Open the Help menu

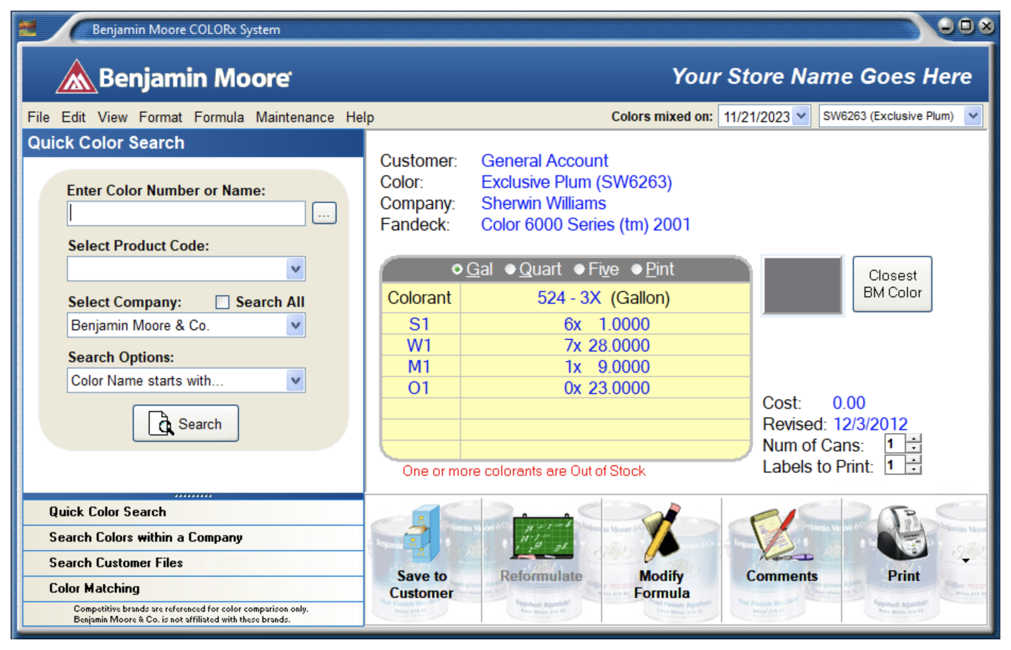pos(360,117)
